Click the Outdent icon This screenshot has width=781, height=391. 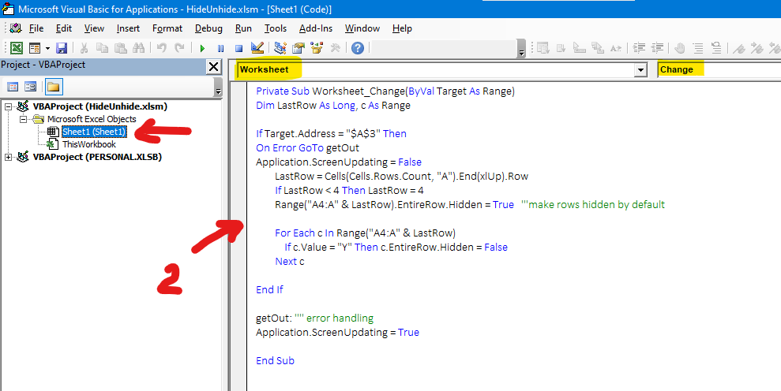(x=658, y=48)
